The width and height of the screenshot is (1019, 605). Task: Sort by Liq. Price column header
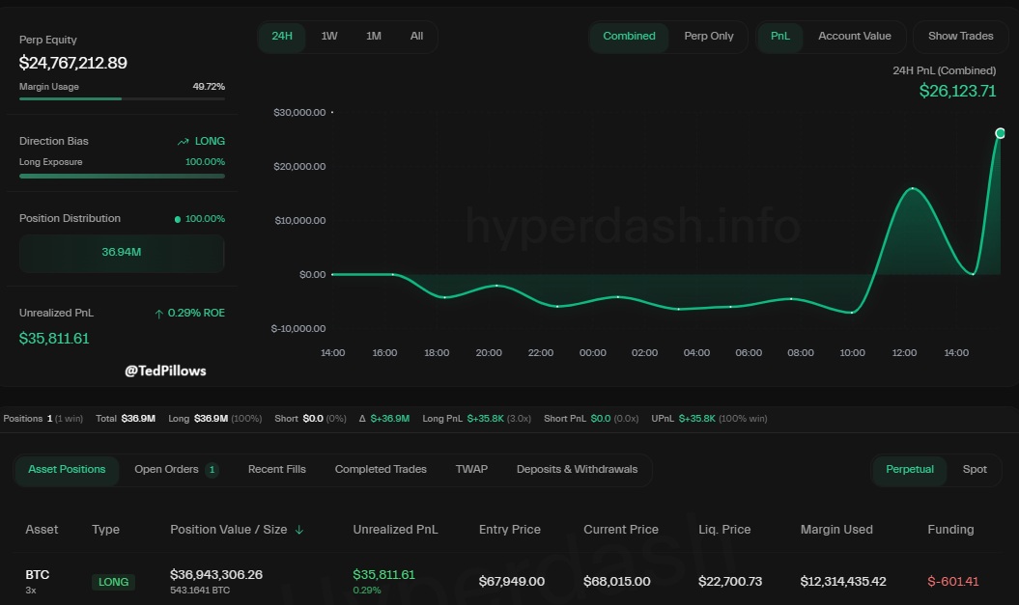coord(724,530)
